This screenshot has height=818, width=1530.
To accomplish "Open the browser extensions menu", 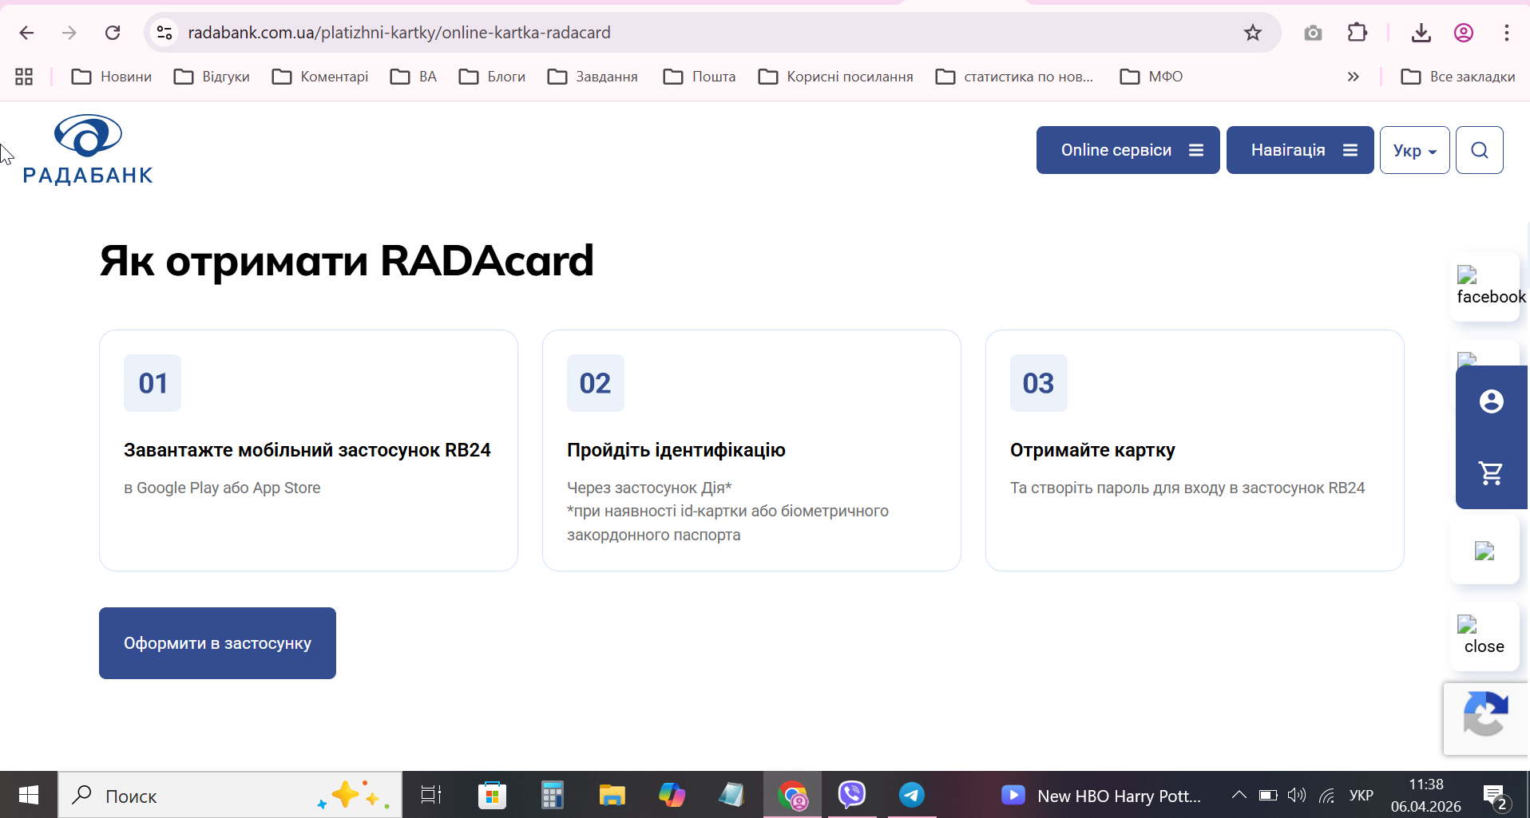I will pyautogui.click(x=1358, y=33).
